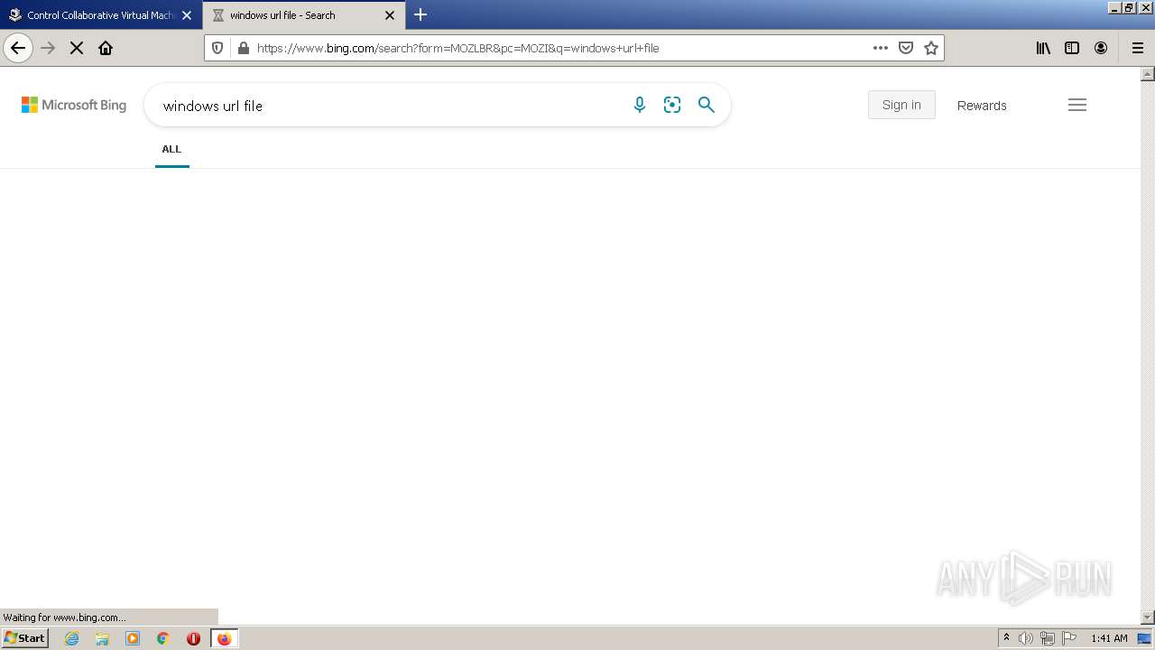Open Windows Explorer folder in taskbar

pyautogui.click(x=102, y=638)
